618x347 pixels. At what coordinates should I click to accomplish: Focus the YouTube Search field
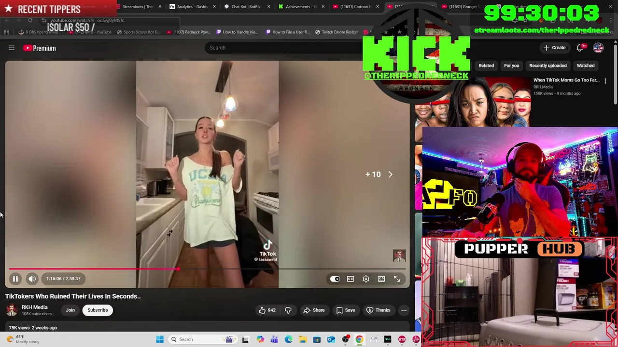tap(285, 47)
